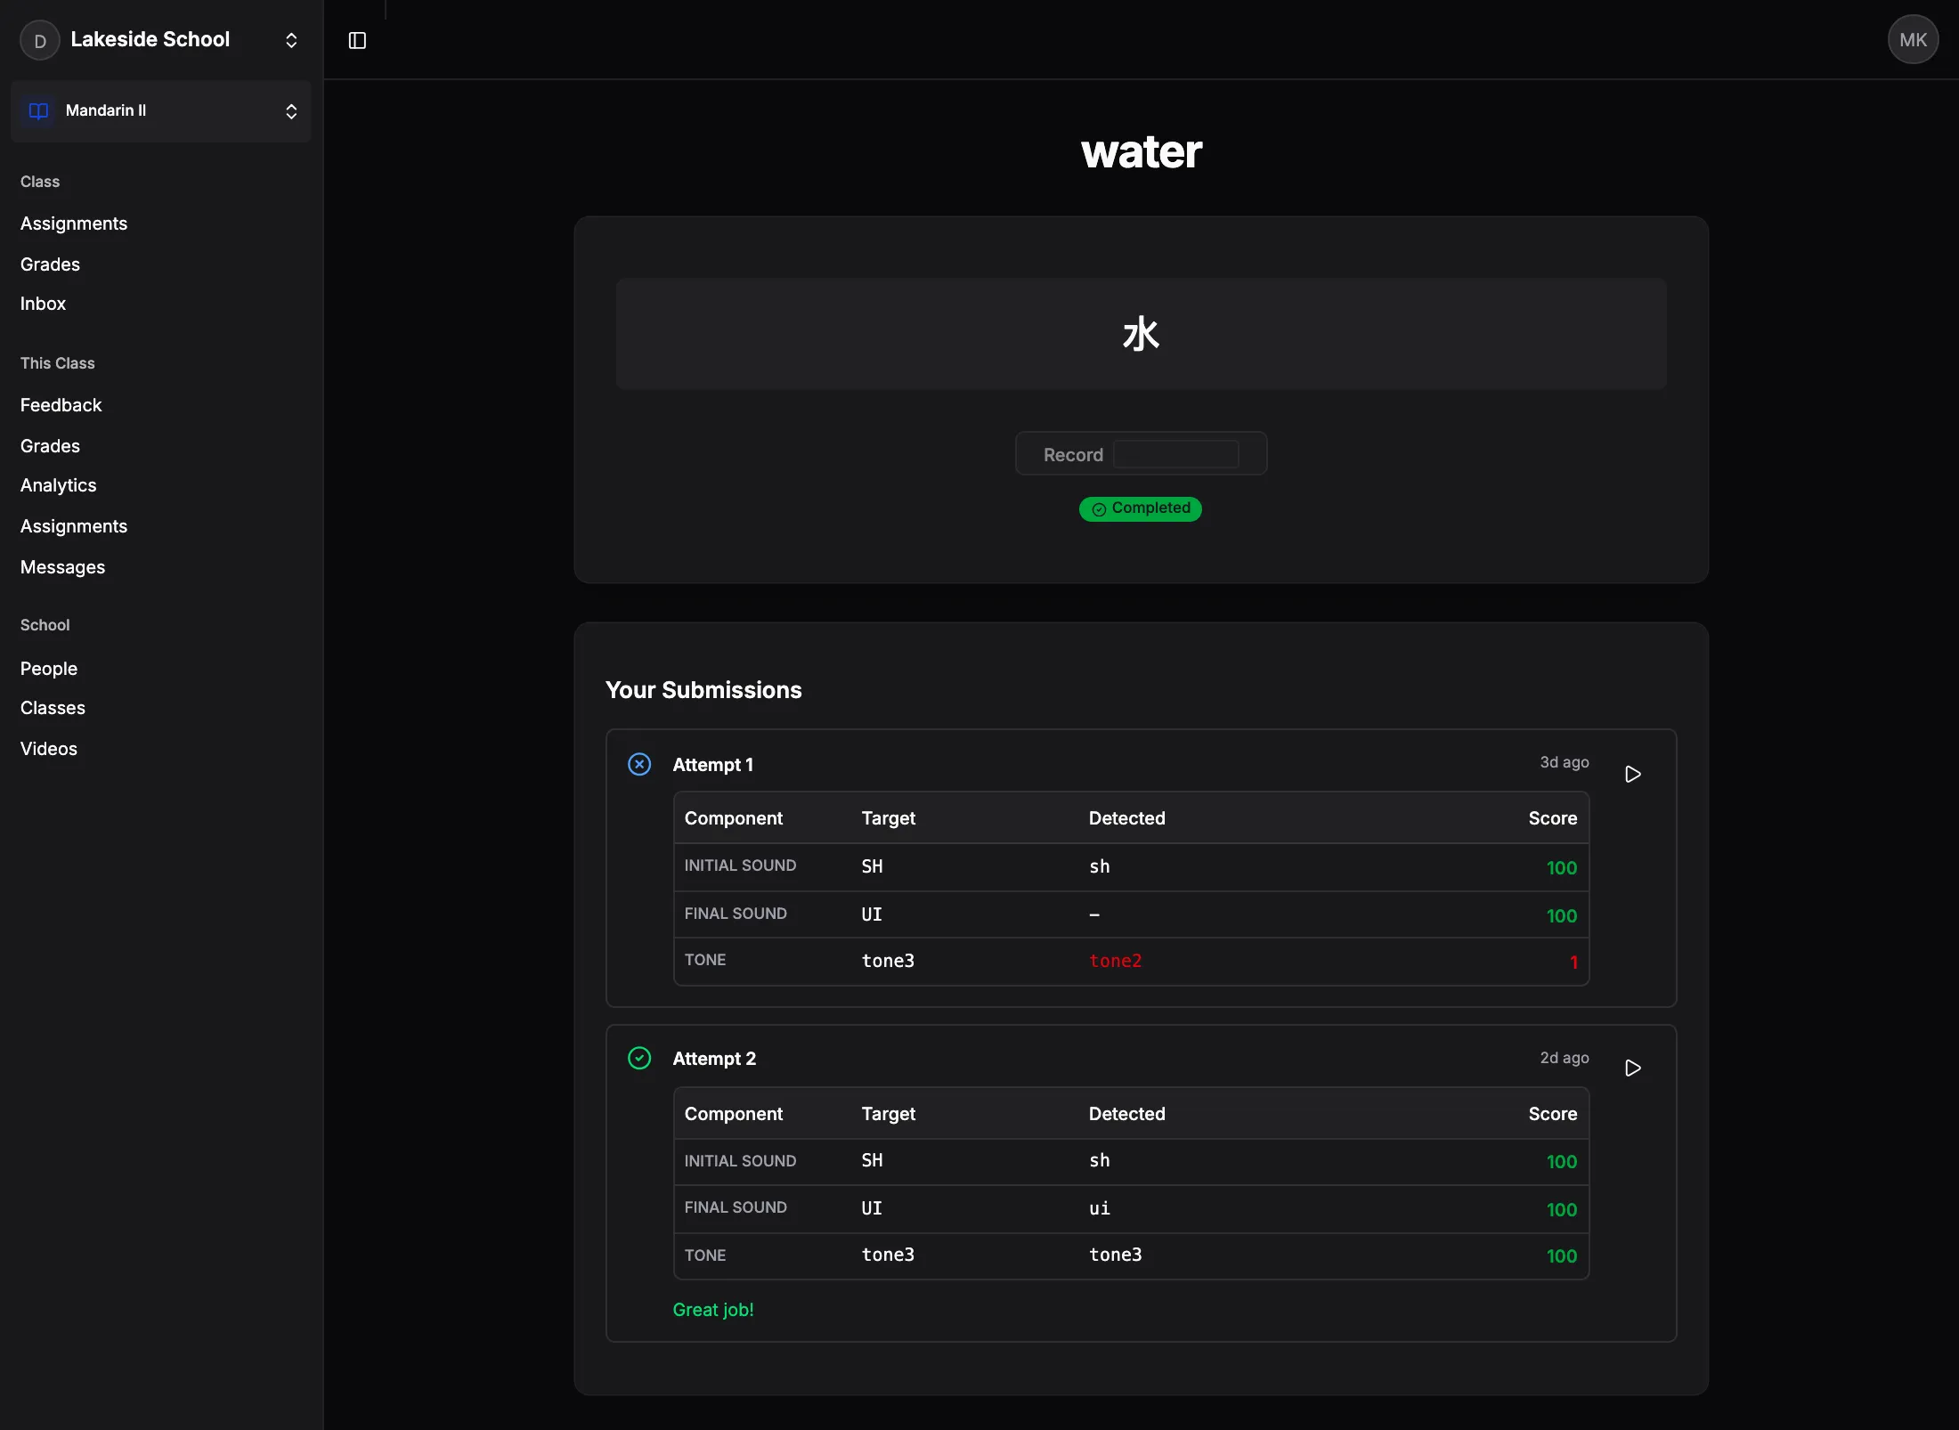Open the Inbox page
The image size is (1959, 1430).
click(x=43, y=304)
